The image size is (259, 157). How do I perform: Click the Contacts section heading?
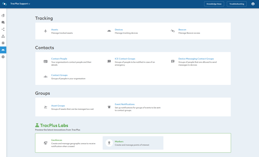coord(44,48)
